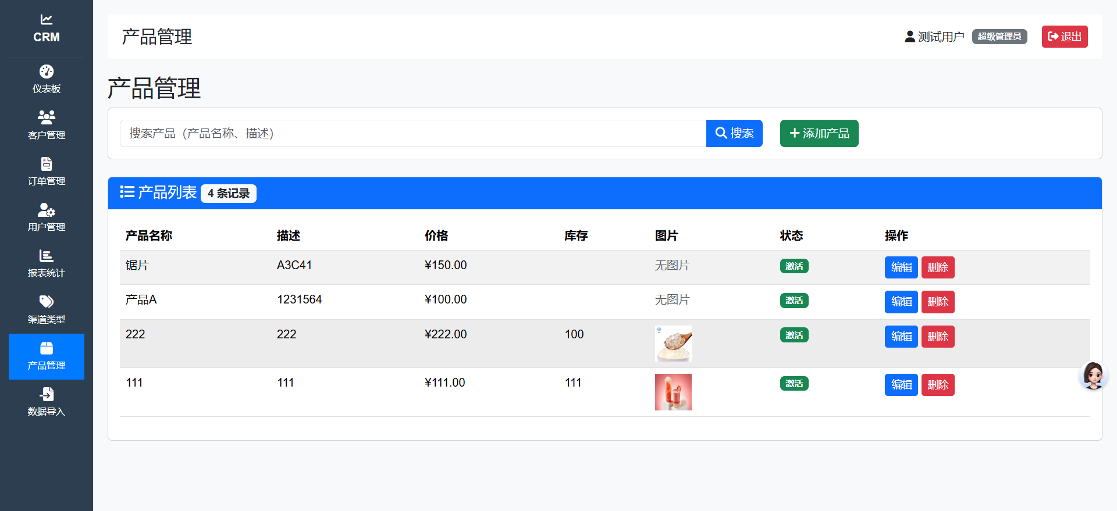This screenshot has width=1117, height=511.
Task: Open the 仪表板 dashboard icon
Action: click(47, 72)
